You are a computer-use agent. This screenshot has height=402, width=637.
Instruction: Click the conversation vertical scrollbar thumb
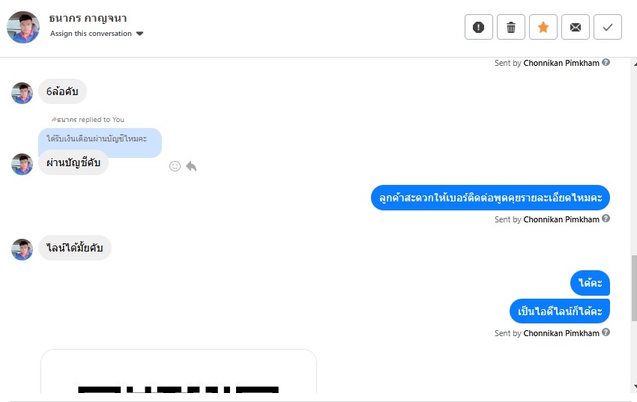634,288
